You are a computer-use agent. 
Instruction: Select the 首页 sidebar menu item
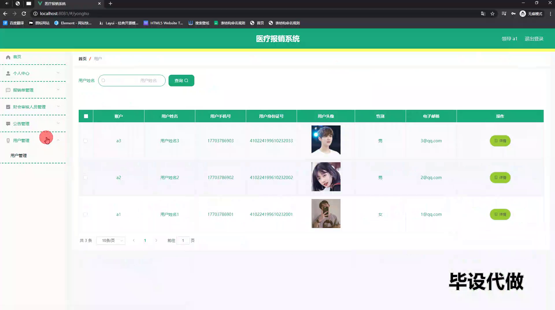pos(33,57)
